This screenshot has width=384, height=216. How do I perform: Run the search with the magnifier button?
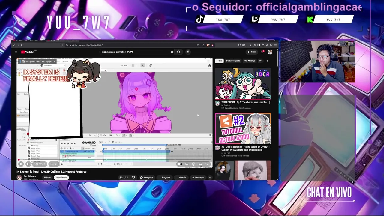[x=178, y=52]
